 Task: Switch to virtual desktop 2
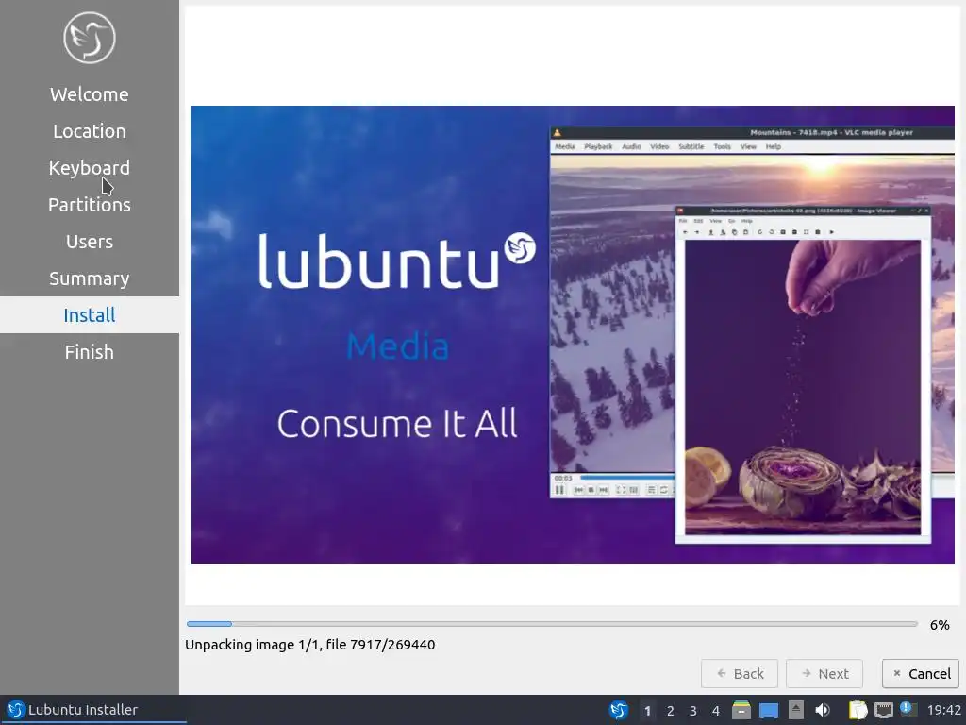click(x=671, y=711)
